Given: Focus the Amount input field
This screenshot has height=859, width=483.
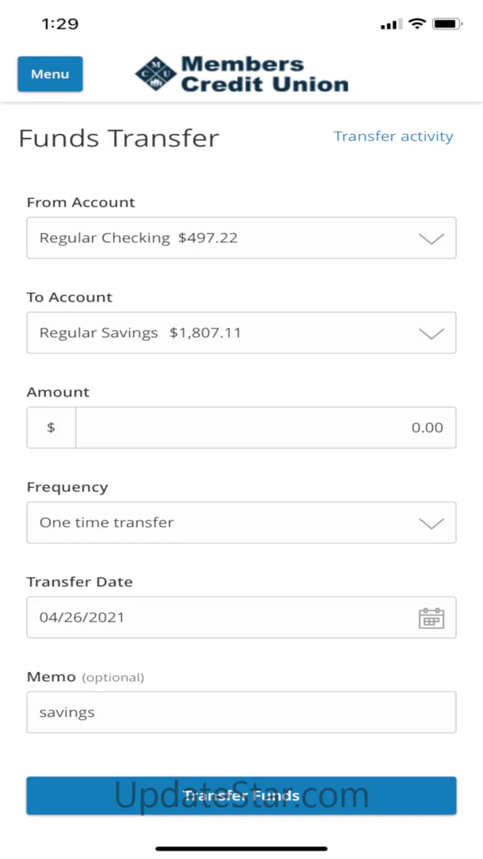Looking at the screenshot, I should point(265,427).
